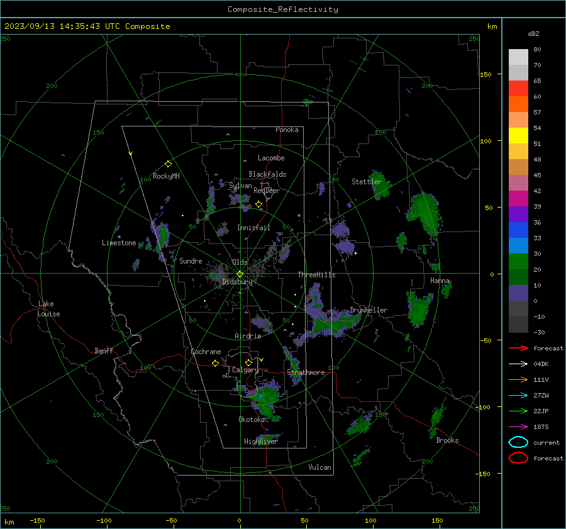Click the yellow radar-center diamond at Didsbury
The height and width of the screenshot is (529, 566).
pyautogui.click(x=240, y=274)
